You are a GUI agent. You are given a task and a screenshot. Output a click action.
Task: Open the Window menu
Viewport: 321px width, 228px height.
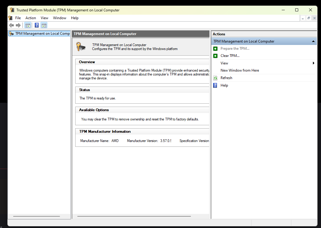[60, 18]
